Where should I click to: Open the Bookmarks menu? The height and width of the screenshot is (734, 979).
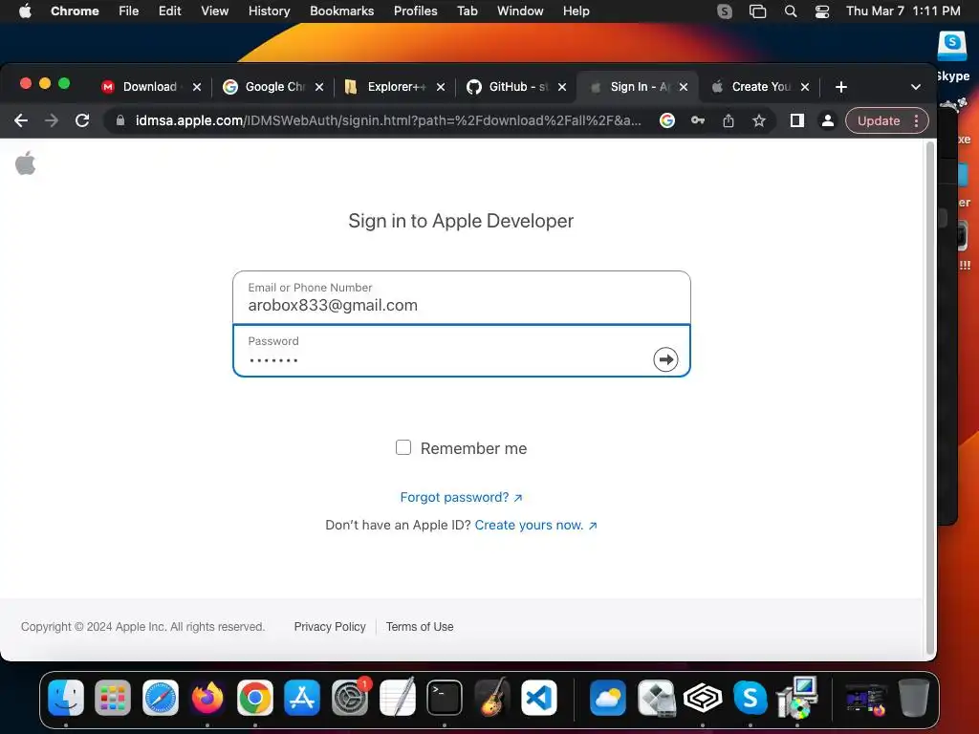click(341, 11)
